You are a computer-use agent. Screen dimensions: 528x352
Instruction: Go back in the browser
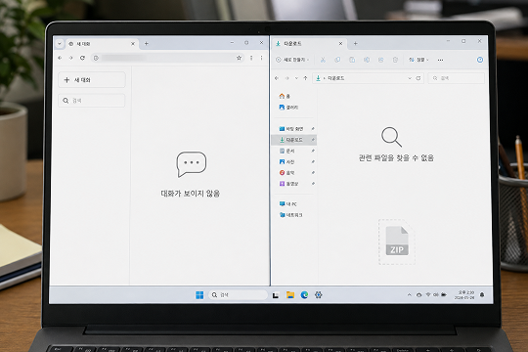[x=60, y=58]
